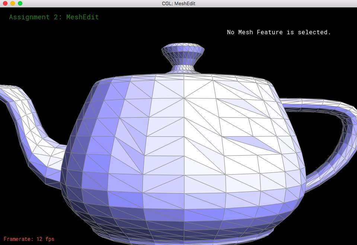Screen dimensions: 357x245
Task: Maximize the window using the green button
Action: click(x=20, y=3)
